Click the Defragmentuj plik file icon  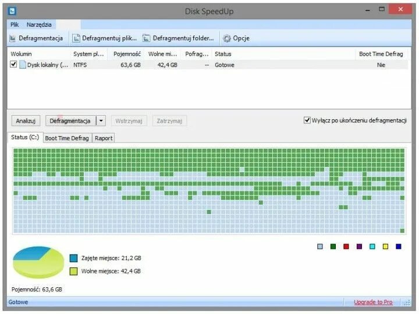pos(76,38)
